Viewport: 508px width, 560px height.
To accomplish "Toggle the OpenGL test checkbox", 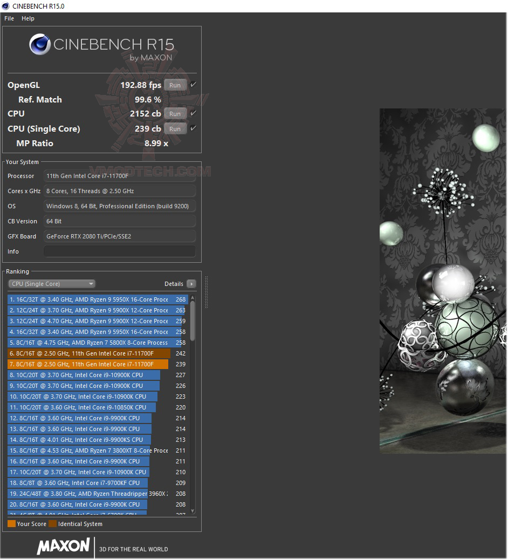I will (x=193, y=84).
